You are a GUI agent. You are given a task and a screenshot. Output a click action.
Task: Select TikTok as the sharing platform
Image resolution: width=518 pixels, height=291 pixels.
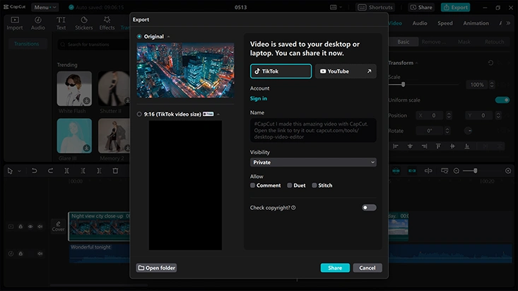[281, 71]
